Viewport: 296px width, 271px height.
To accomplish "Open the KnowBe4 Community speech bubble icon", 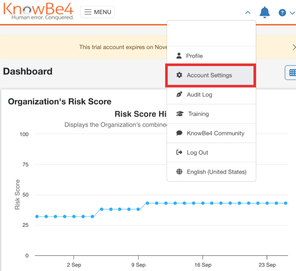I will pyautogui.click(x=178, y=133).
